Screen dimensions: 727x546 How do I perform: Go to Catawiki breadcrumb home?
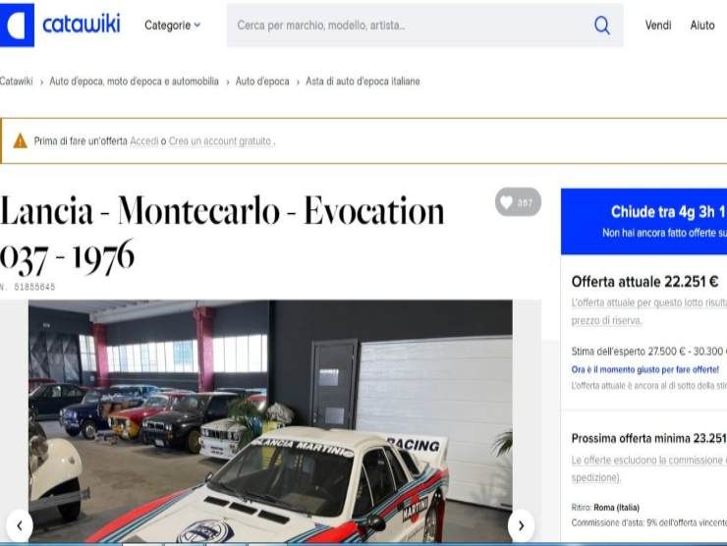(17, 82)
